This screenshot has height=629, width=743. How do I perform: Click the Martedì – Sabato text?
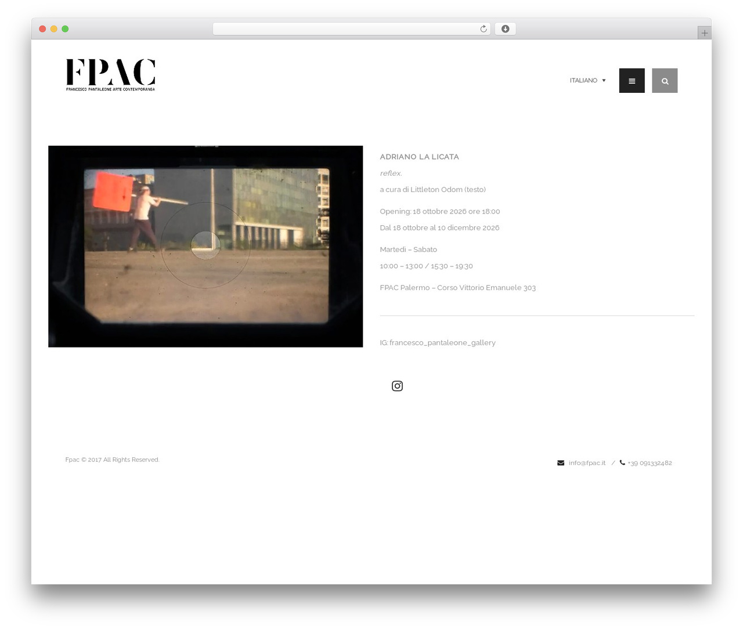point(408,250)
